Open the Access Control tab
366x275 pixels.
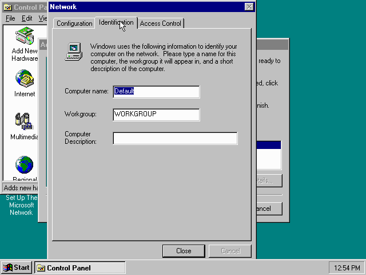pos(161,23)
